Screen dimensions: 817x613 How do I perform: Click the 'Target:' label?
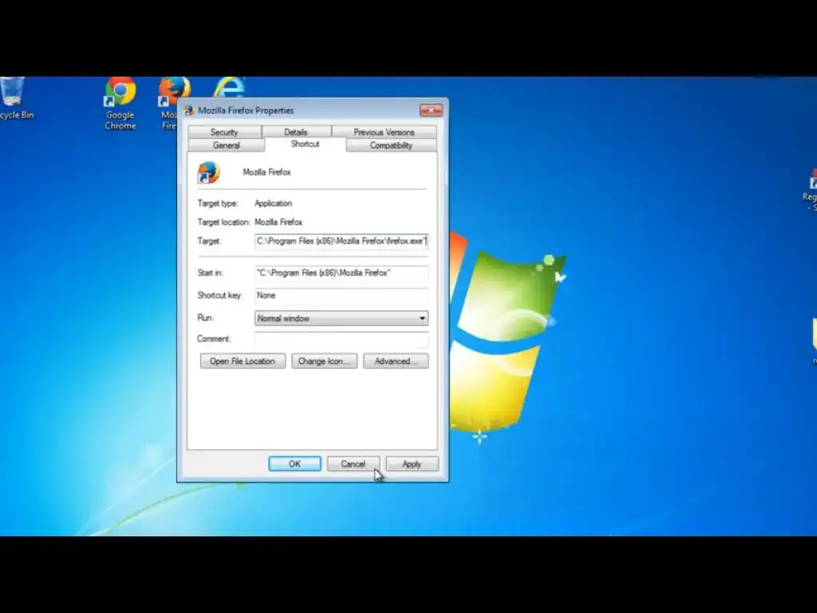coord(210,241)
